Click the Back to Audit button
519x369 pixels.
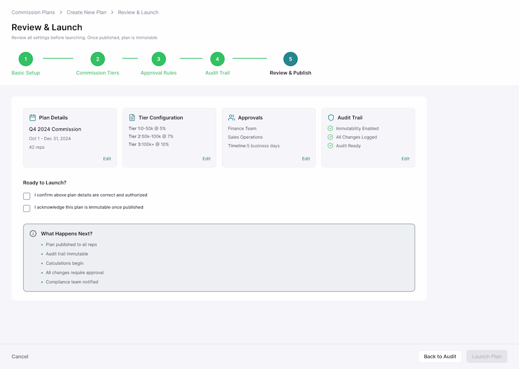pos(440,356)
